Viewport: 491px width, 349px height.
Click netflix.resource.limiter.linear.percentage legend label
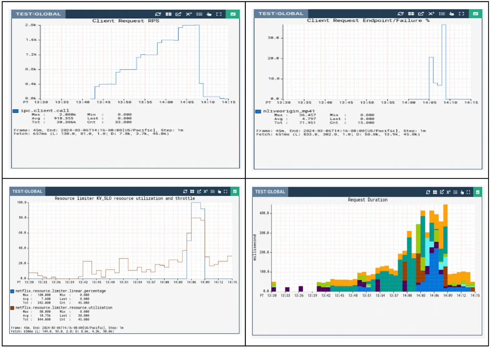click(x=61, y=291)
